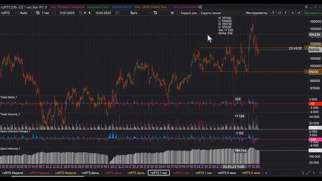Click the -7 shift button
The image size is (322, 181).
(272, 13)
